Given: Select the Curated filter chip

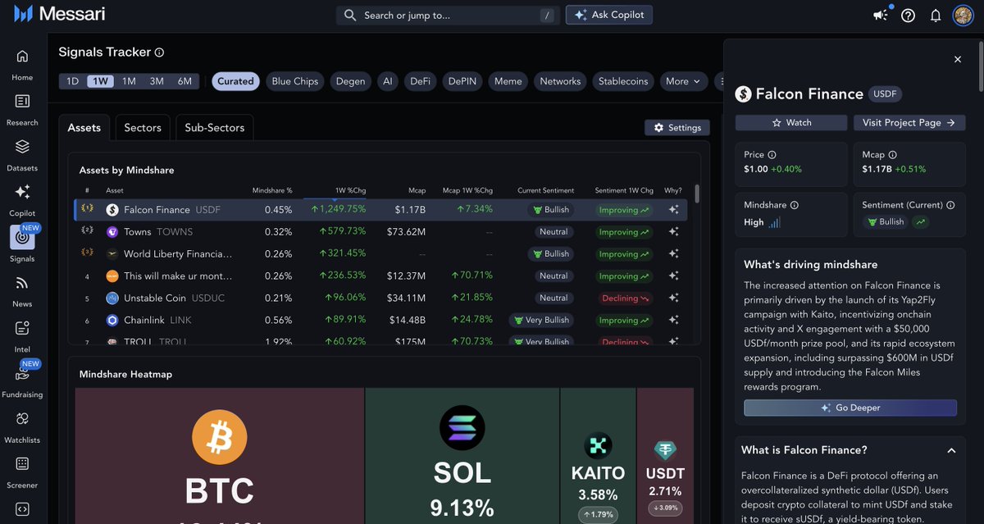Looking at the screenshot, I should coord(235,81).
